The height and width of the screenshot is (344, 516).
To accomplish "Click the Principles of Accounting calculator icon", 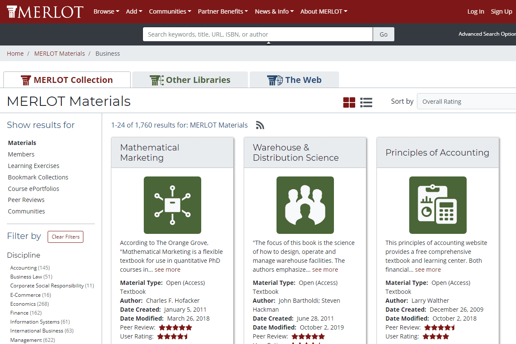I will pos(438,205).
